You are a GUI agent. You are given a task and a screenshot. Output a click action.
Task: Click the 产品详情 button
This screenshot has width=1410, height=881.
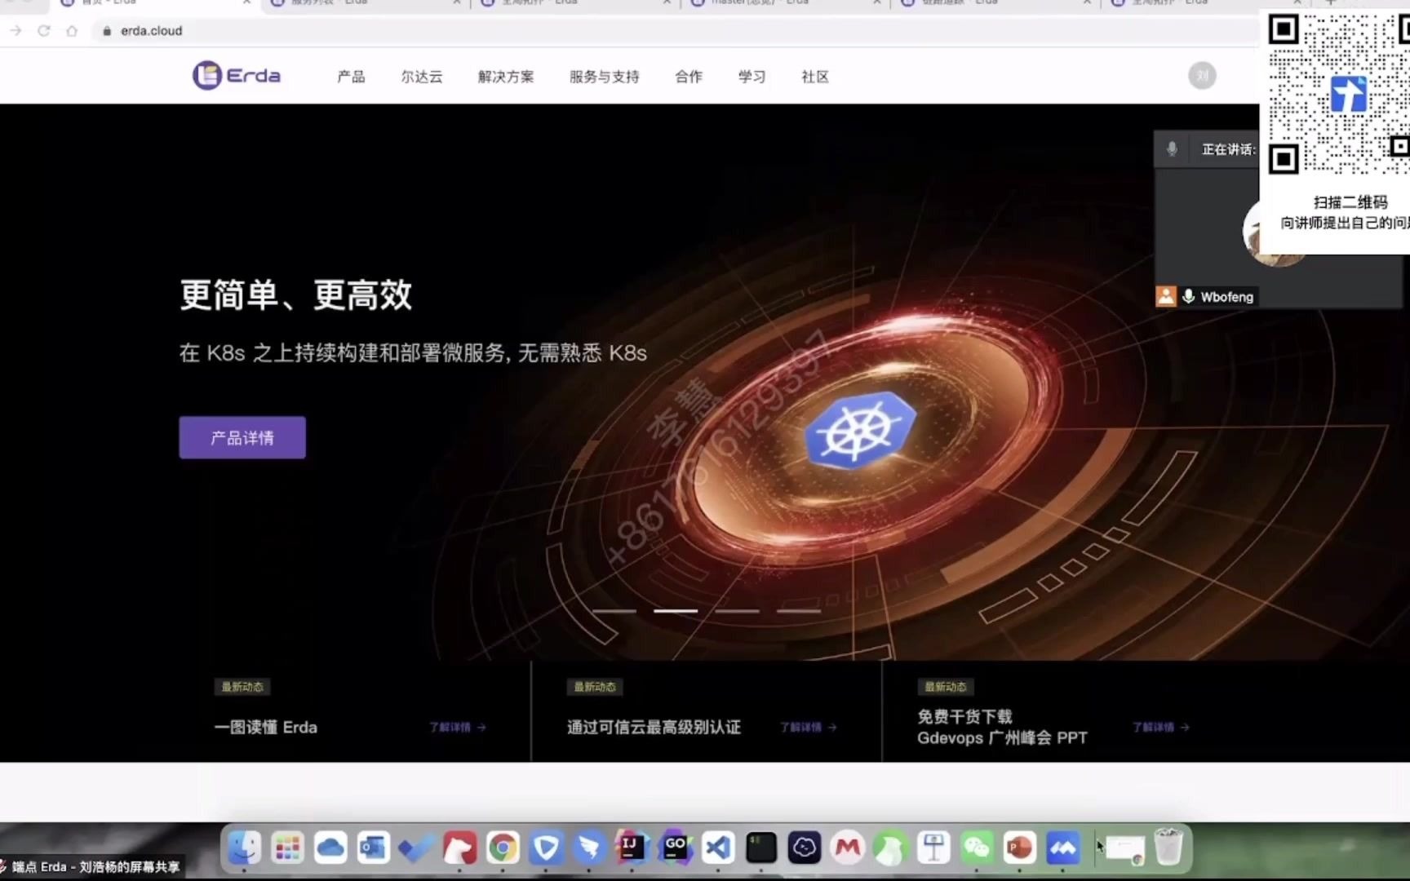click(242, 438)
